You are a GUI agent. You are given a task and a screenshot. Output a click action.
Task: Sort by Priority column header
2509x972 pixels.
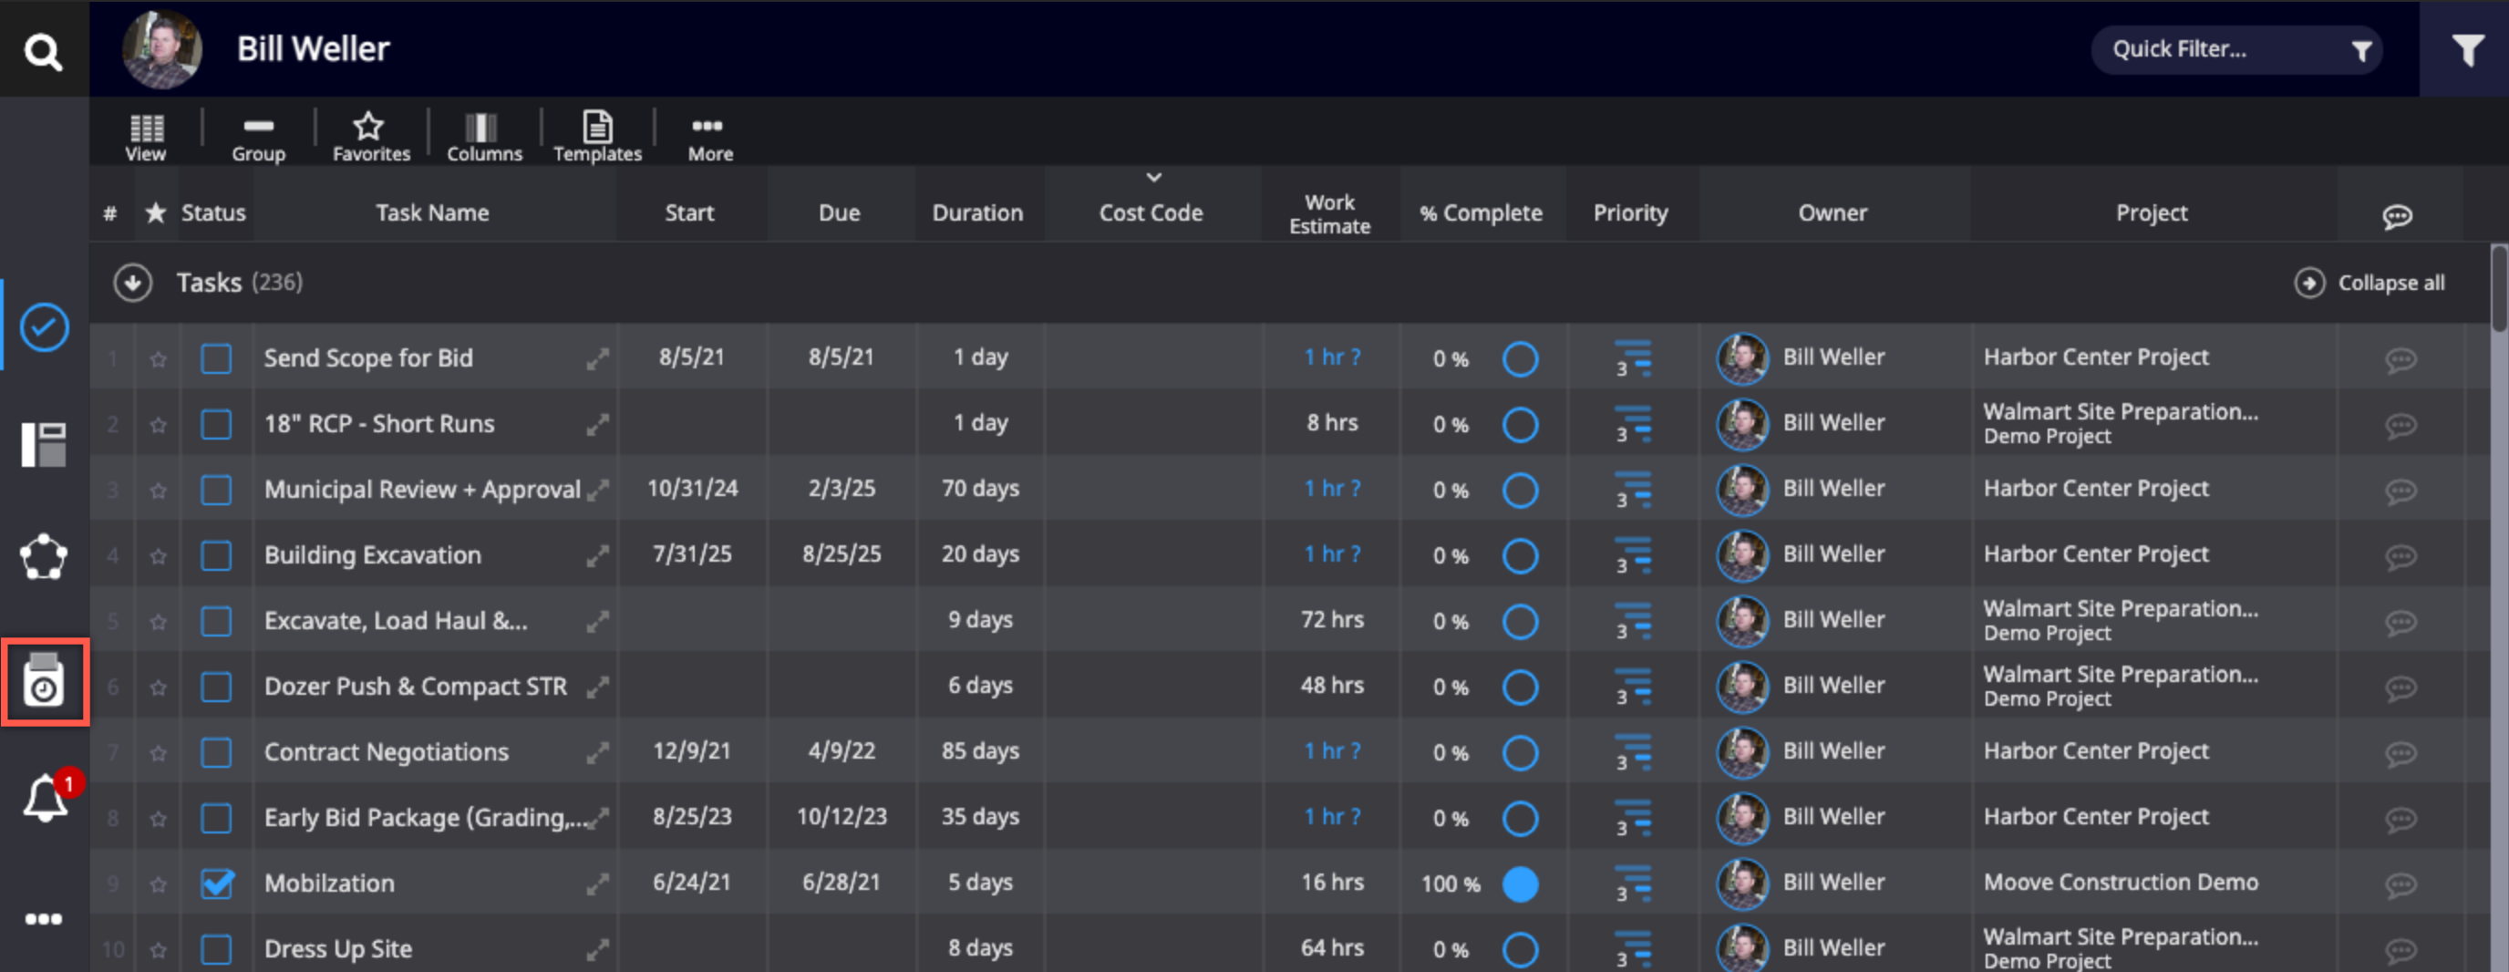1630,212
